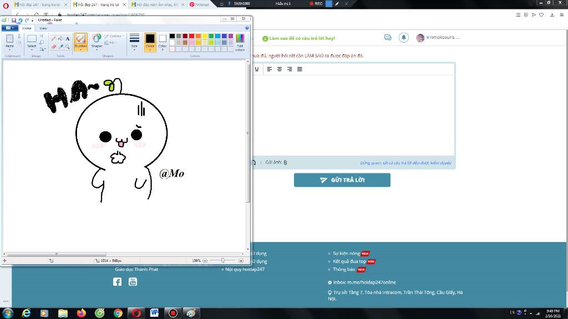568x319 pixels.
Task: Open the Rotate dropdown in Image group
Action: (x=42, y=49)
